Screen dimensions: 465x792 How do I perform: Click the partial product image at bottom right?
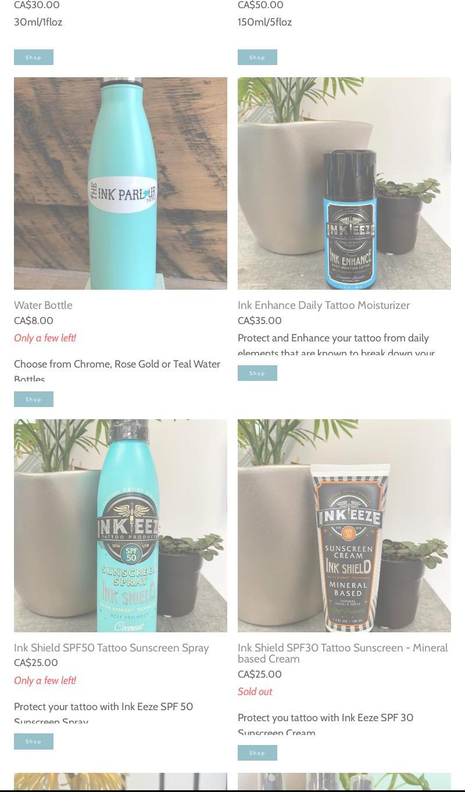pos(344,782)
